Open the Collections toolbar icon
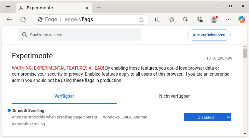 point(186,20)
